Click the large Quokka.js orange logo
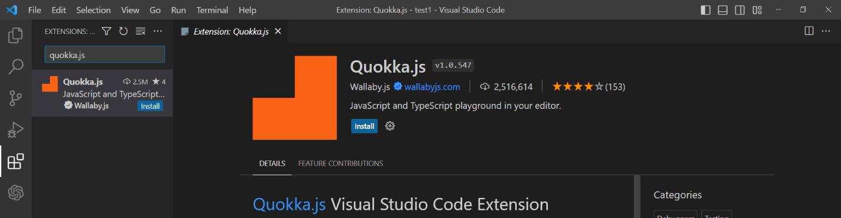Viewport: 841px width, 218px height. point(295,98)
